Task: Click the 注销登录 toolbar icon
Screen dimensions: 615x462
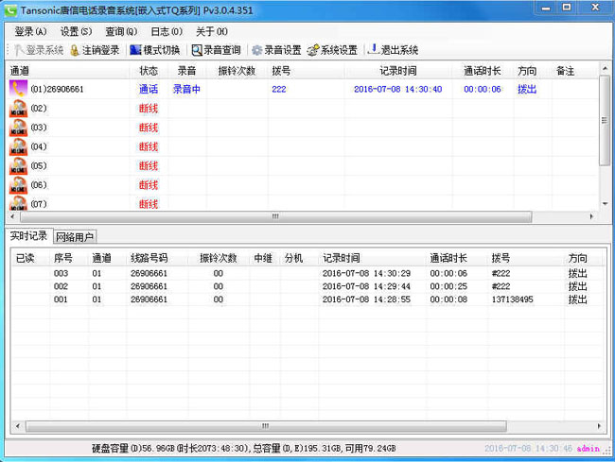Action: pos(76,50)
